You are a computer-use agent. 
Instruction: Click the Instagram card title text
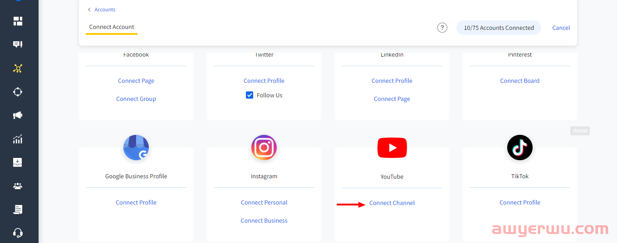[x=264, y=176]
